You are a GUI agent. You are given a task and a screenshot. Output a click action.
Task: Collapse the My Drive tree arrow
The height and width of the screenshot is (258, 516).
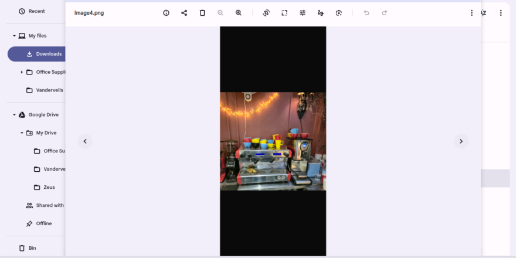[22, 133]
